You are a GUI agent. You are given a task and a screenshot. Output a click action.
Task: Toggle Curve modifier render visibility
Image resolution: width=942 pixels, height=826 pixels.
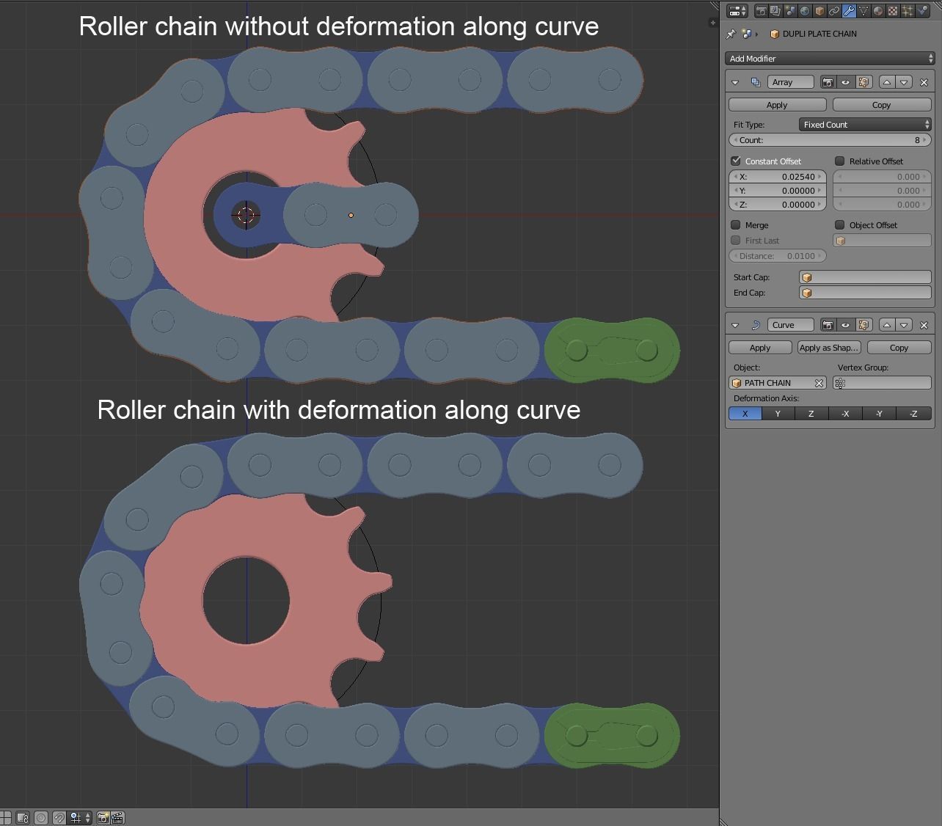pyautogui.click(x=828, y=325)
